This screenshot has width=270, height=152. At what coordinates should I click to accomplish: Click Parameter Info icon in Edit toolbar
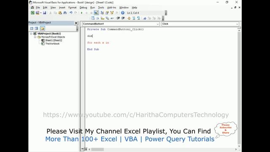click(x=107, y=18)
